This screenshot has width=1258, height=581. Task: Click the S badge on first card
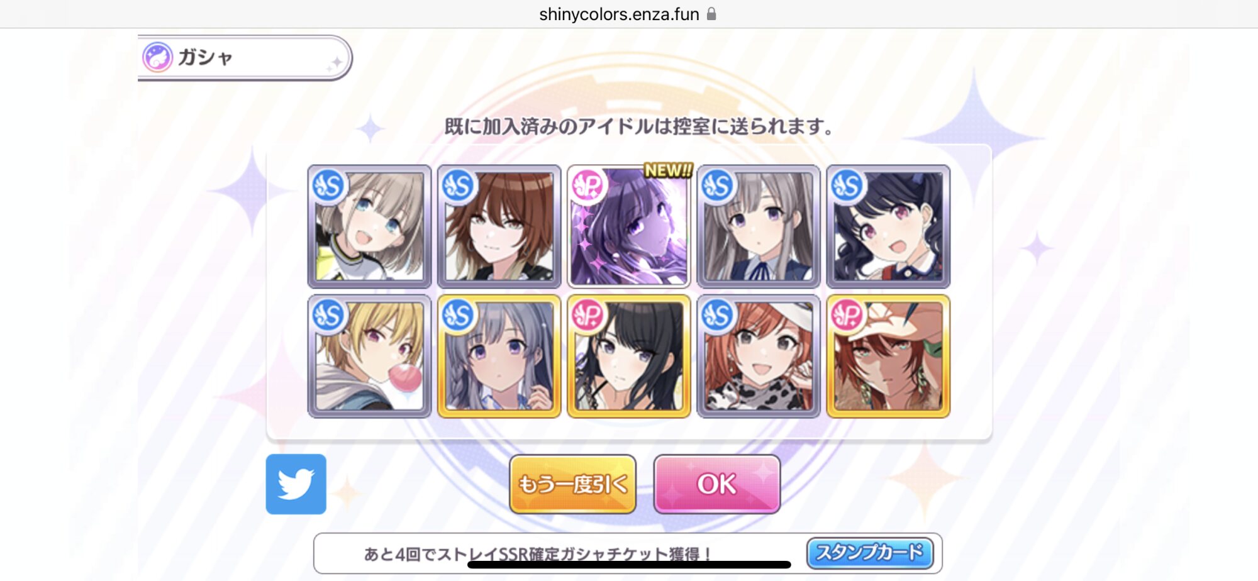click(328, 185)
